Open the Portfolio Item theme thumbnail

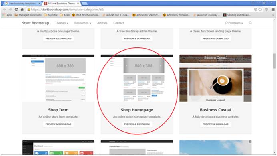(137, 148)
